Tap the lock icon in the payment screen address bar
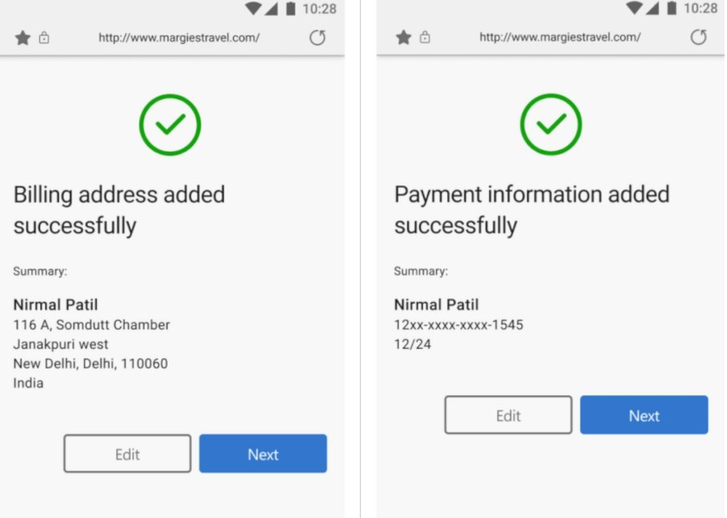Viewport: 727px width, 518px height. pyautogui.click(x=425, y=37)
